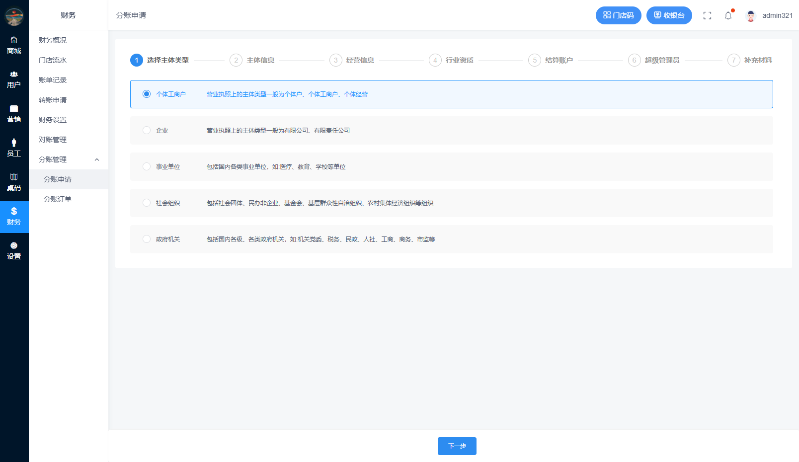Click step 2 主体信息 in the stepper

point(252,60)
